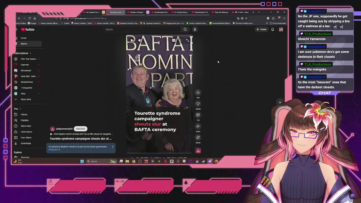Reload the page

pos(29,18)
